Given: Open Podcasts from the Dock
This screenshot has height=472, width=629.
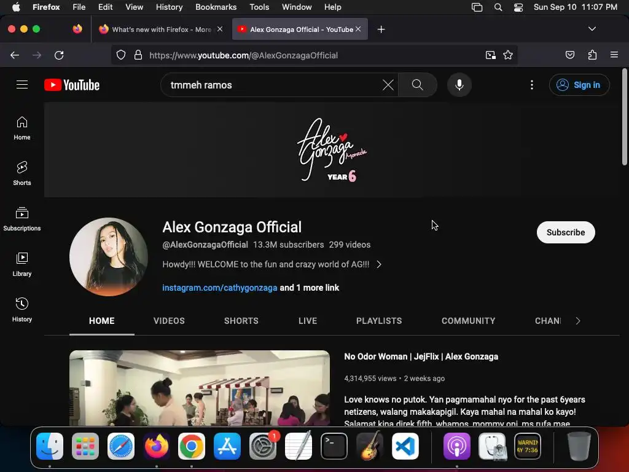Looking at the screenshot, I should (x=456, y=446).
